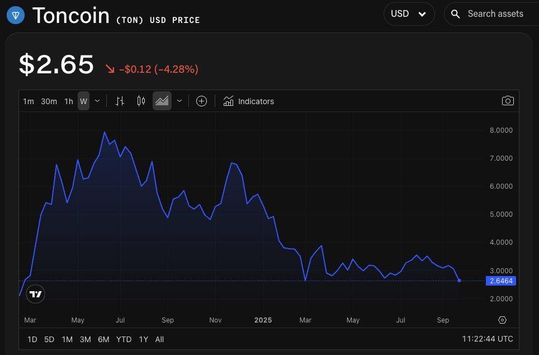
Task: Click the compare symbol plus icon
Action: [x=201, y=101]
